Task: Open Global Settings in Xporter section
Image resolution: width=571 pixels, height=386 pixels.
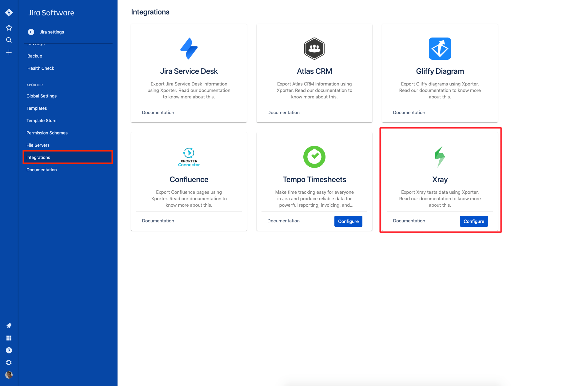Action: [42, 96]
